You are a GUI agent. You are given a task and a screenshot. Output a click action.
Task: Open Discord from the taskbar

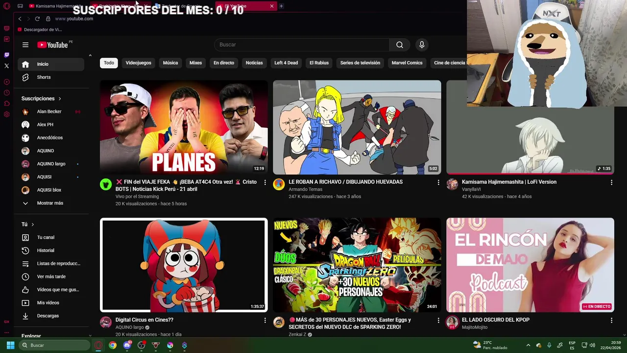[127, 345]
